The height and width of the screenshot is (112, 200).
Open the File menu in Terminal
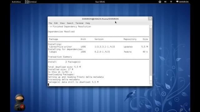point(50,23)
